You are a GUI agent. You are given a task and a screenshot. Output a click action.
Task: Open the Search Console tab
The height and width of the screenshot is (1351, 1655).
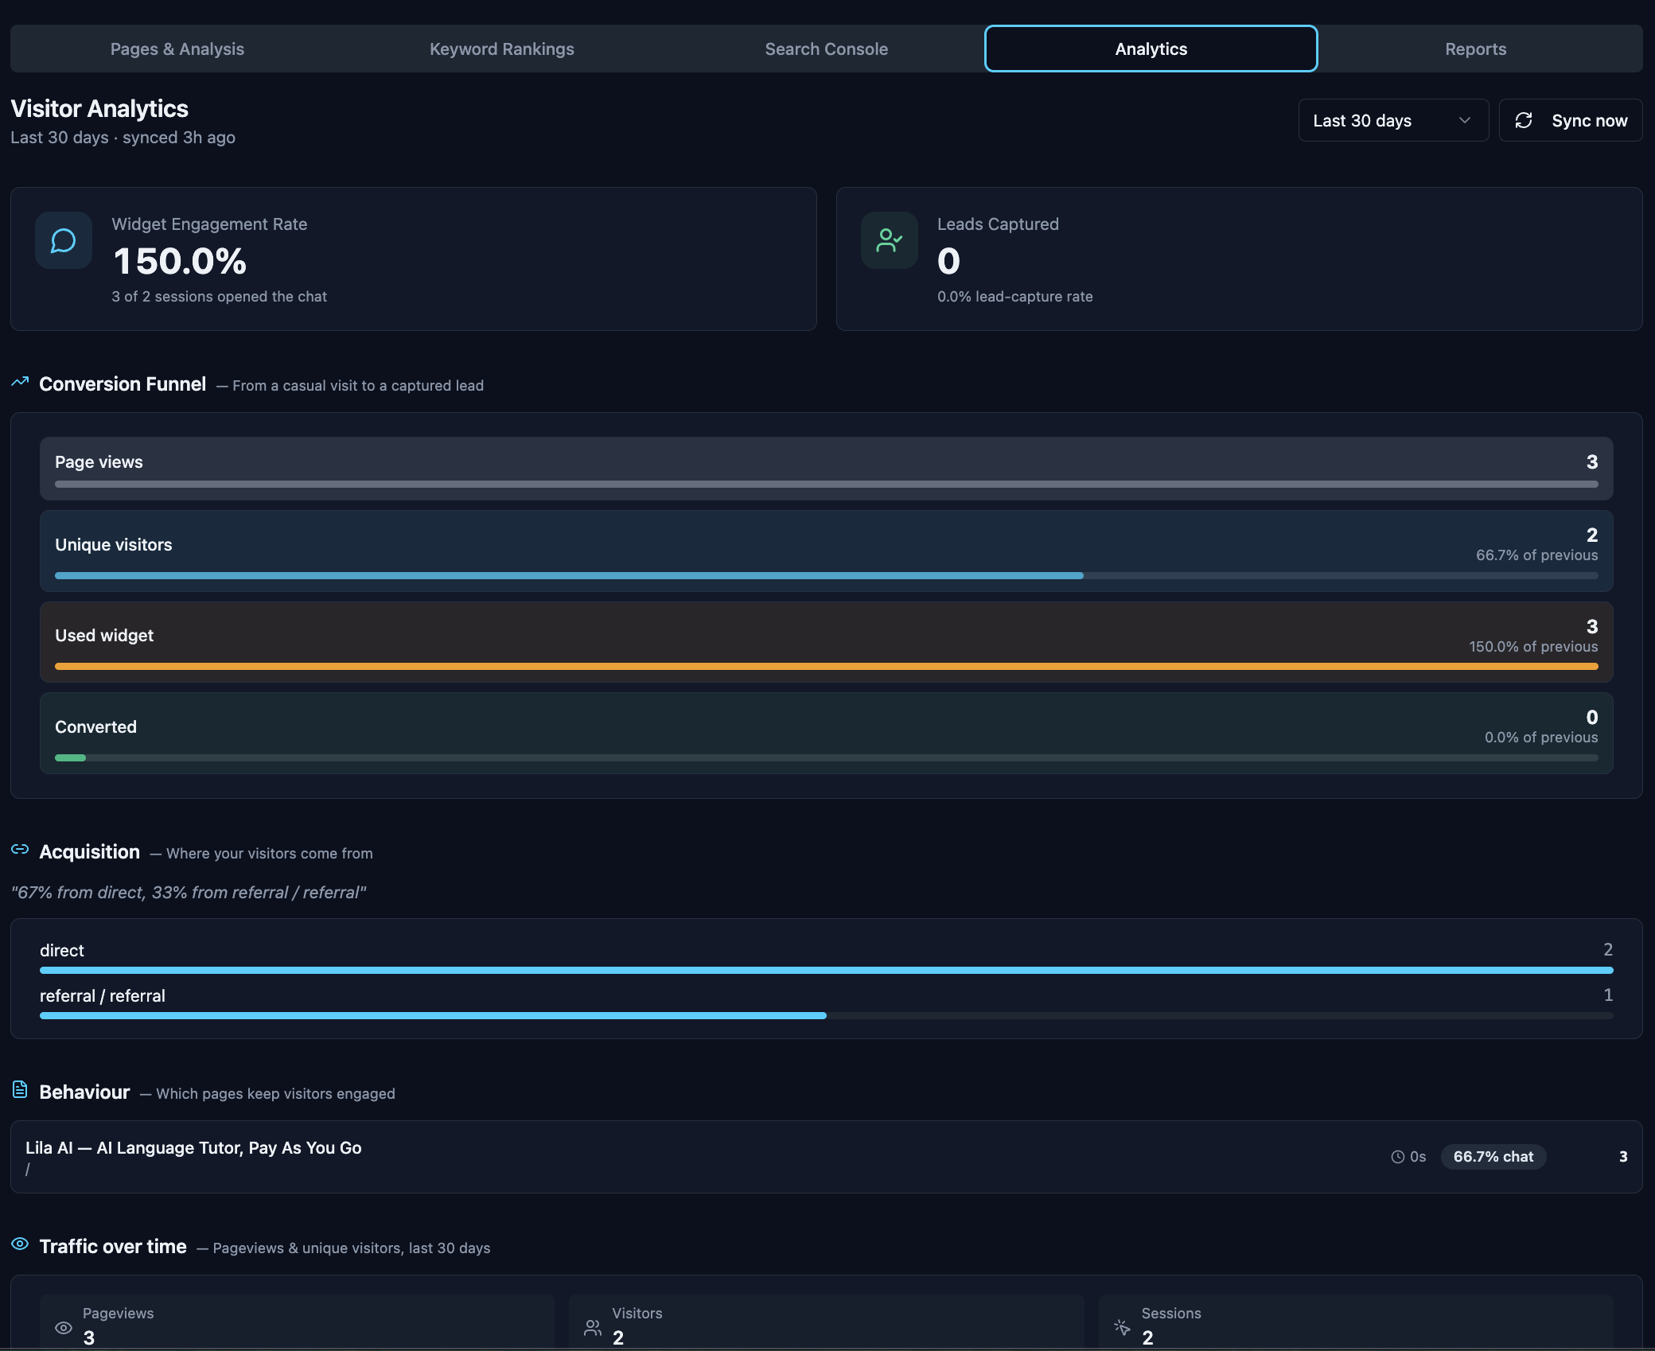pyautogui.click(x=826, y=49)
